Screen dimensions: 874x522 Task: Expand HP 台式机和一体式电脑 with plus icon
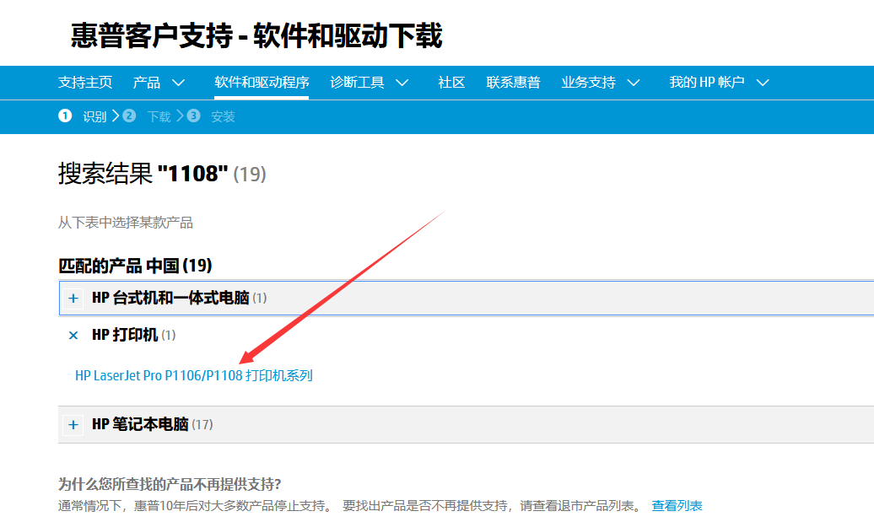73,299
